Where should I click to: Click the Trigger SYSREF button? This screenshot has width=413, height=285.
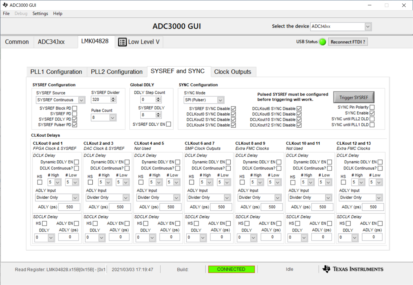click(354, 97)
